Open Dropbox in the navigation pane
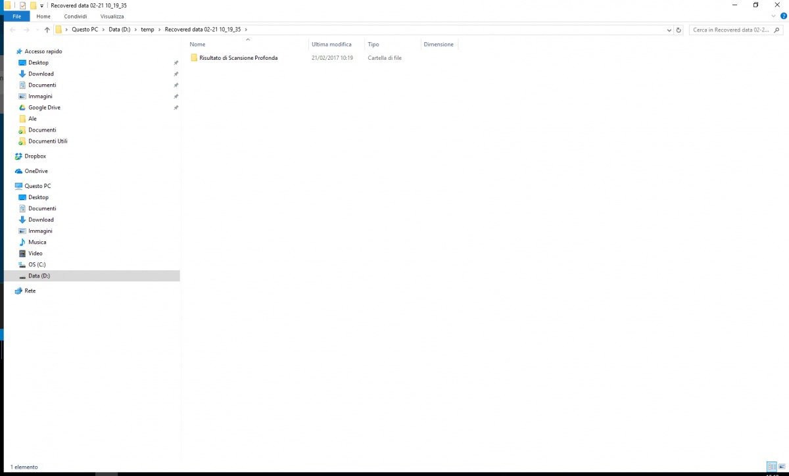This screenshot has height=476, width=789. pos(35,156)
